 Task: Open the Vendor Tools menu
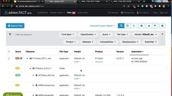(57, 13)
